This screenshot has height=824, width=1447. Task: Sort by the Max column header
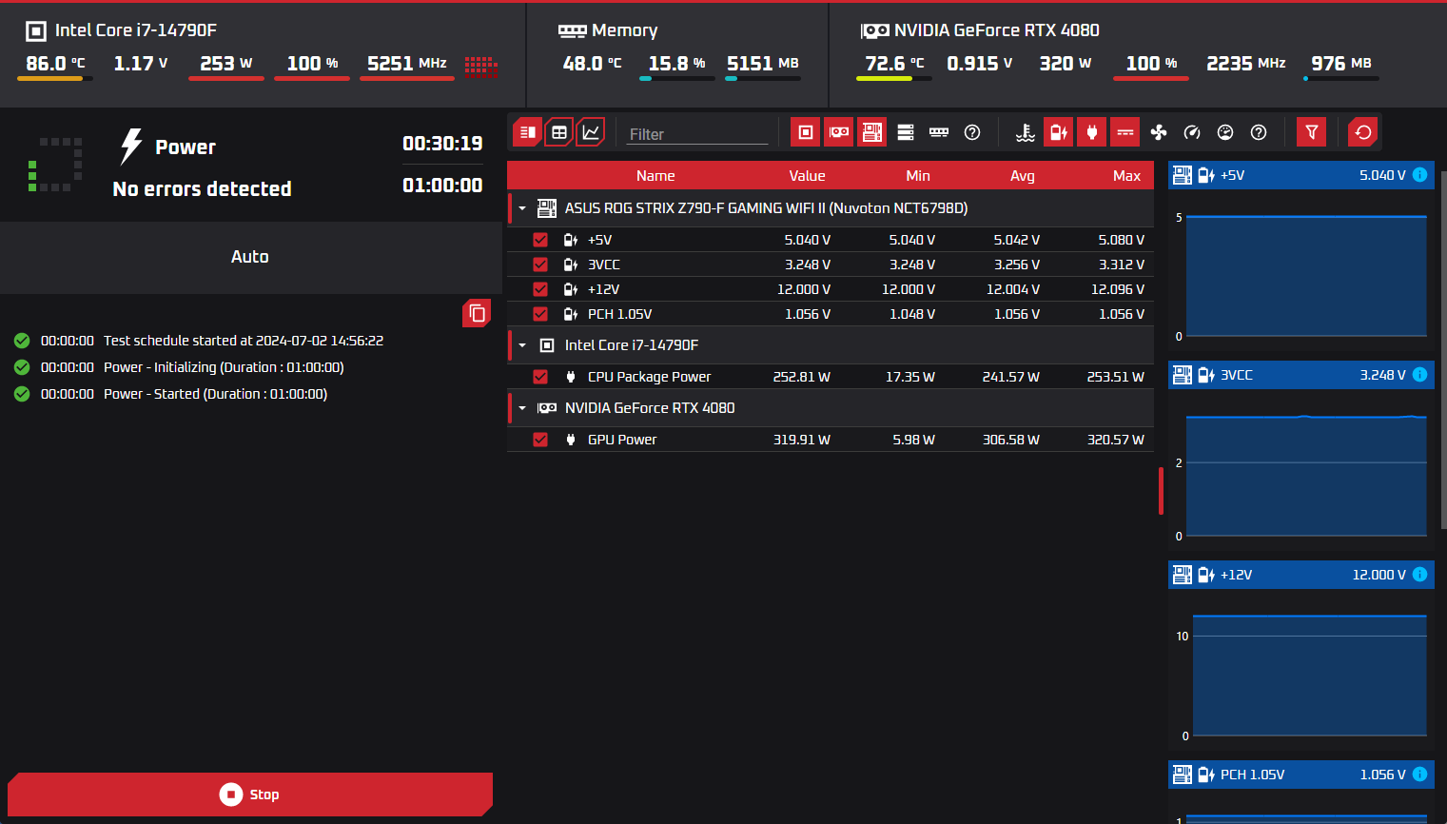pos(1125,176)
